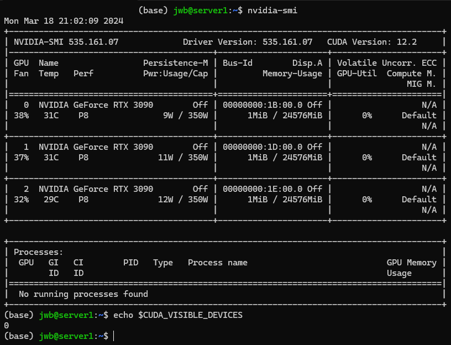Select the P8 performance state of GPU 1
The image size is (451, 345).
click(x=83, y=157)
